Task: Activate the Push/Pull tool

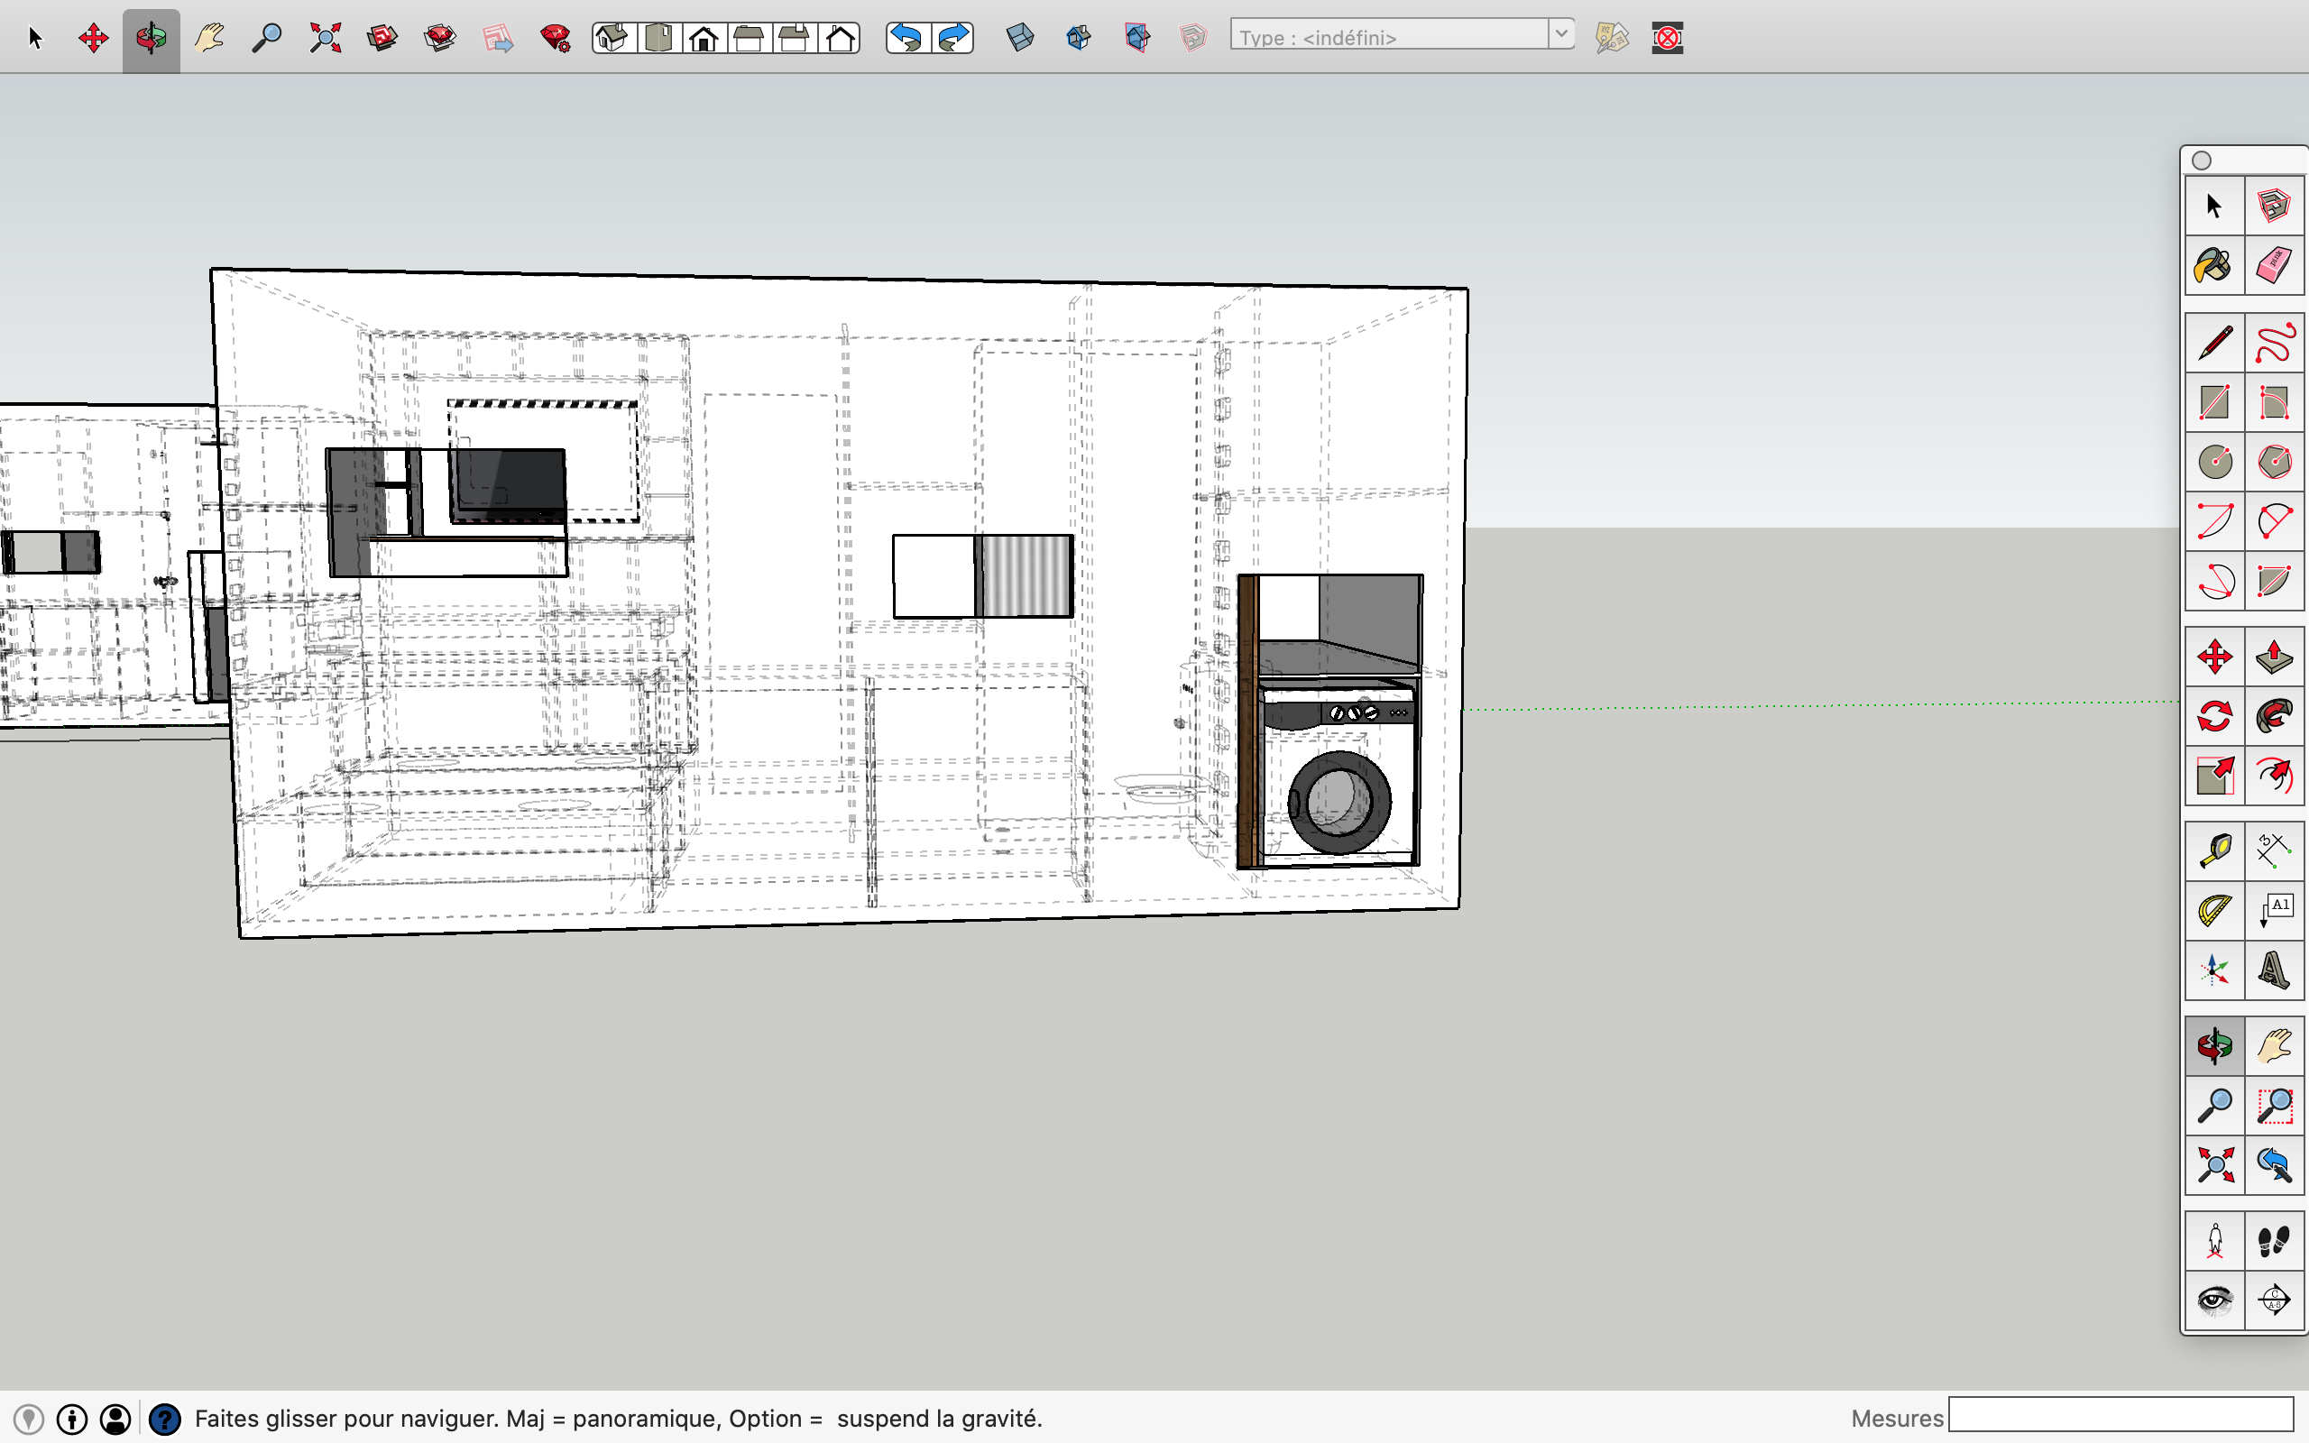Action: (2274, 657)
